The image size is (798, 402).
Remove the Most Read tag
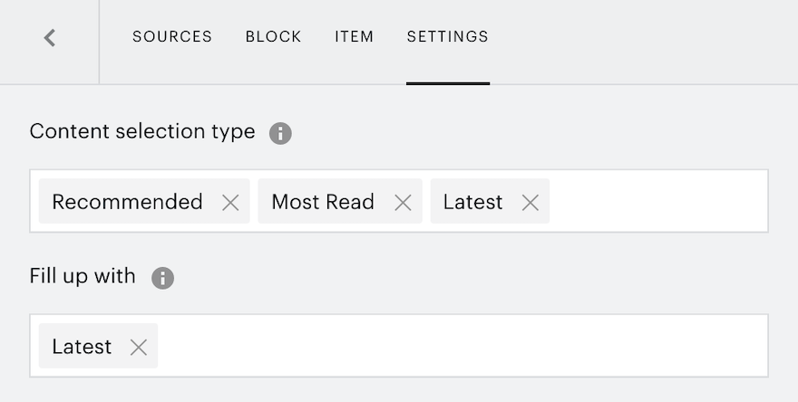click(x=403, y=203)
